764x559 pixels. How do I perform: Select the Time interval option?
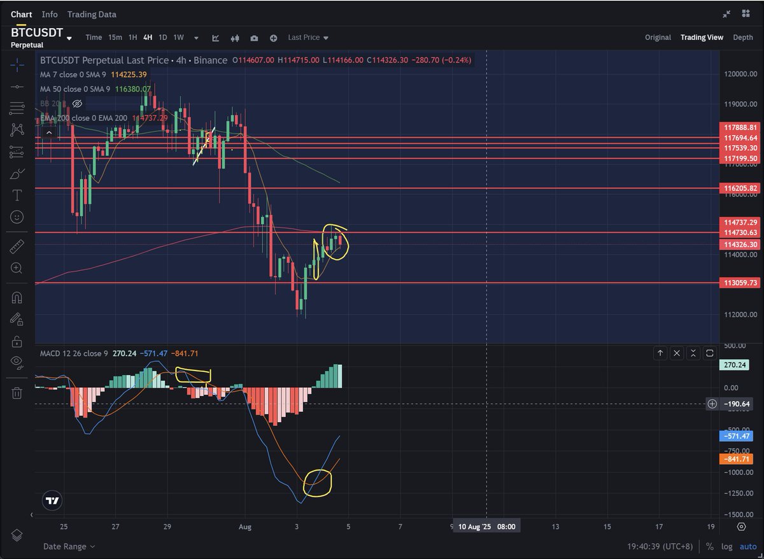(x=94, y=38)
